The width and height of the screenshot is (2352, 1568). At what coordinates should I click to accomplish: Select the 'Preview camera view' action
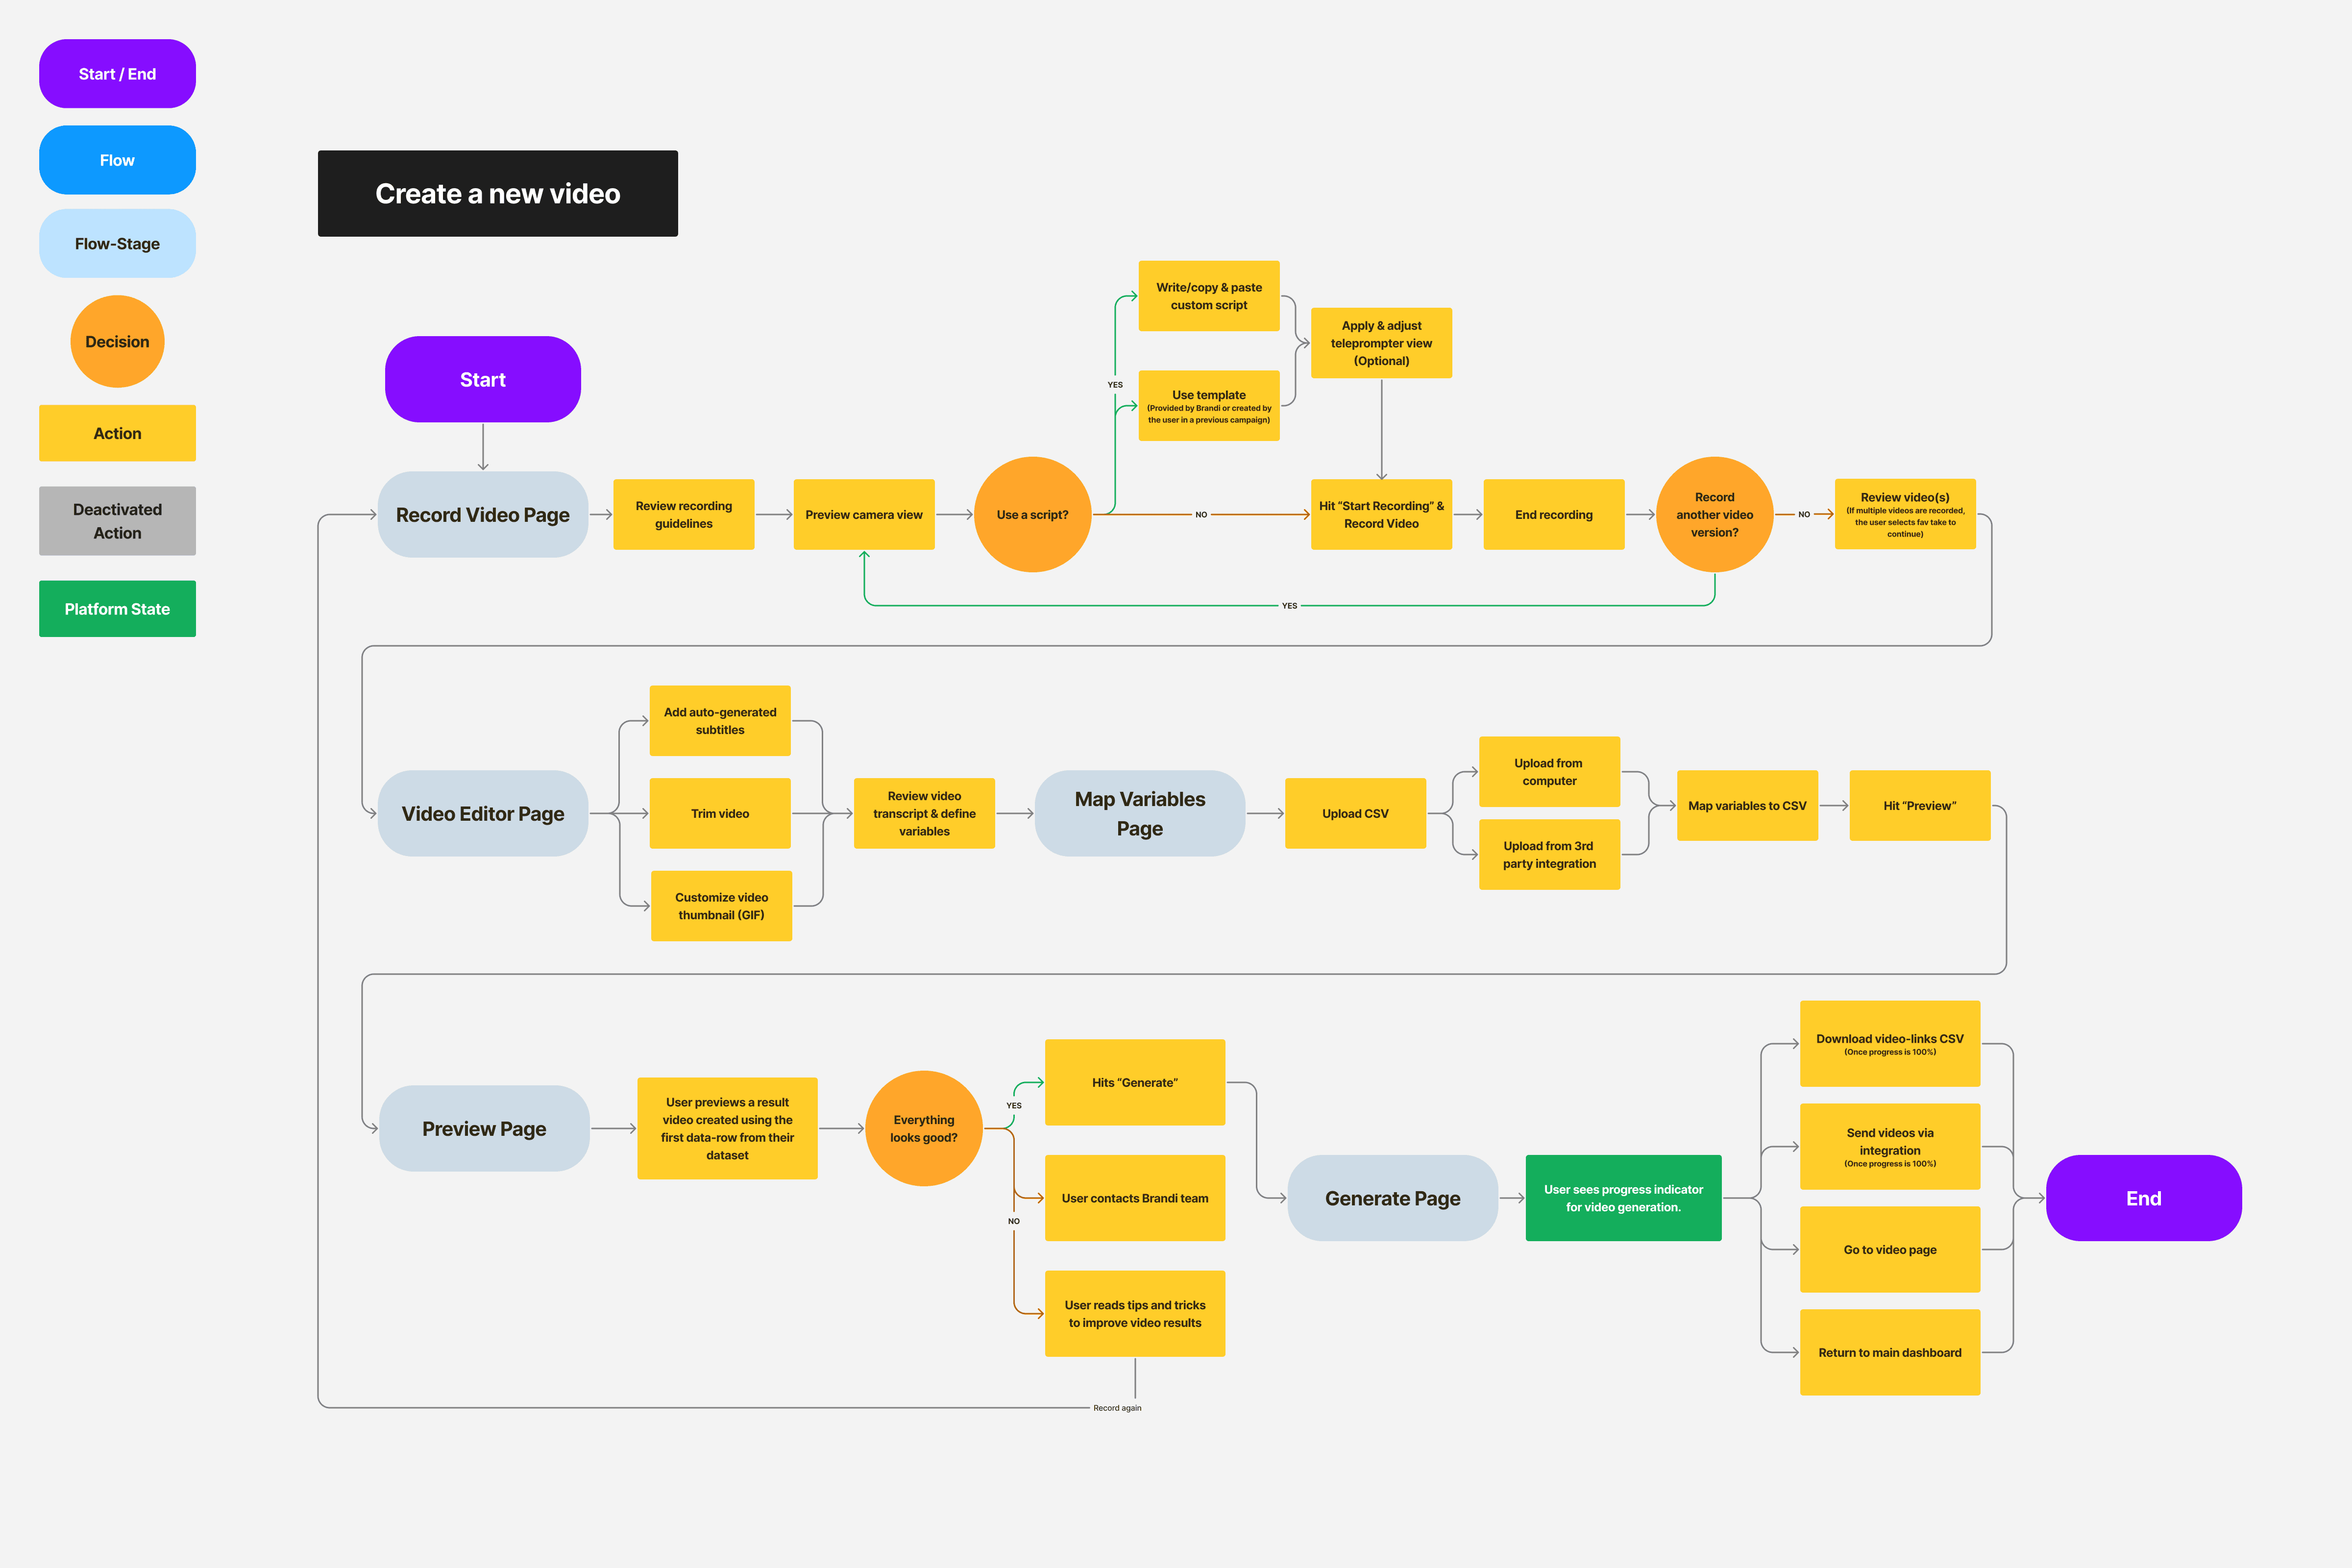point(864,514)
